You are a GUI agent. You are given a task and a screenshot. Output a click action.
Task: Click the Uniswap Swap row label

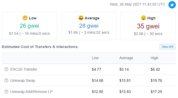[23, 80]
